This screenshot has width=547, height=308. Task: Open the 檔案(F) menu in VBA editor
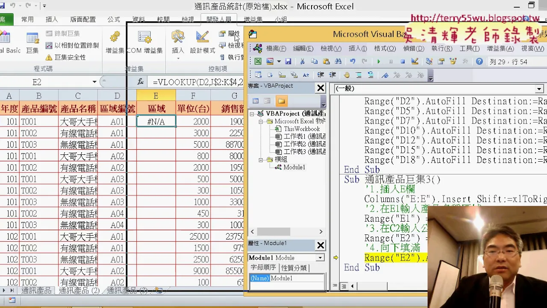pyautogui.click(x=276, y=48)
